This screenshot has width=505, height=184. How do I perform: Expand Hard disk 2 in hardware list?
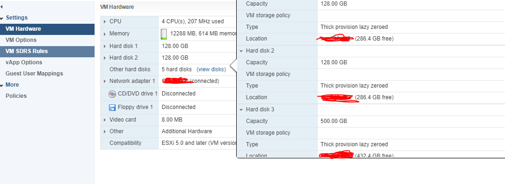(x=105, y=58)
